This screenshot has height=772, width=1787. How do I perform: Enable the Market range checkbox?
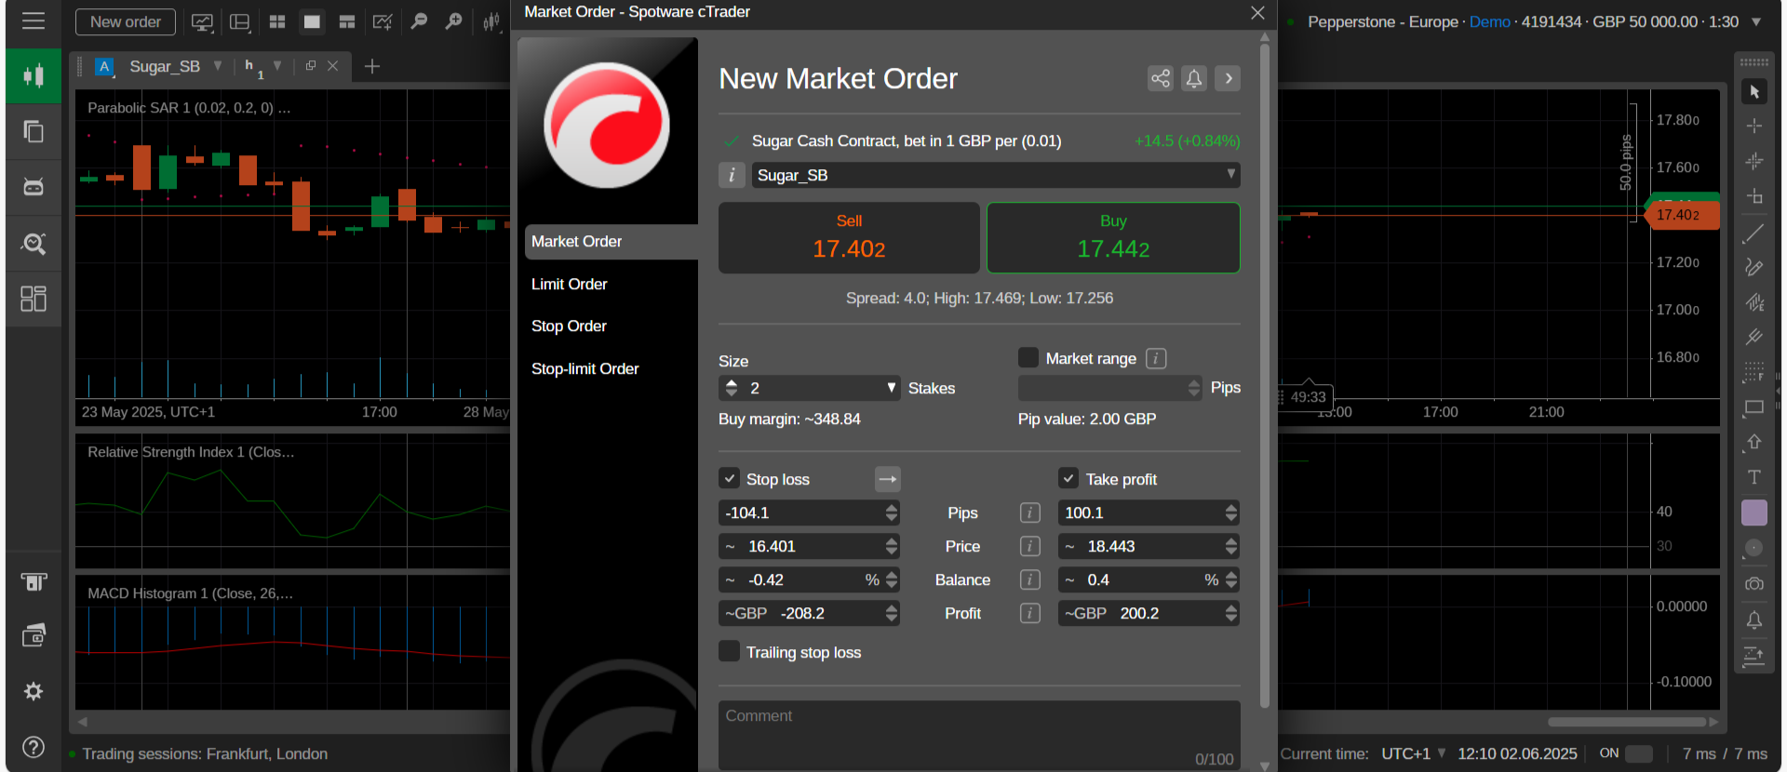1028,357
